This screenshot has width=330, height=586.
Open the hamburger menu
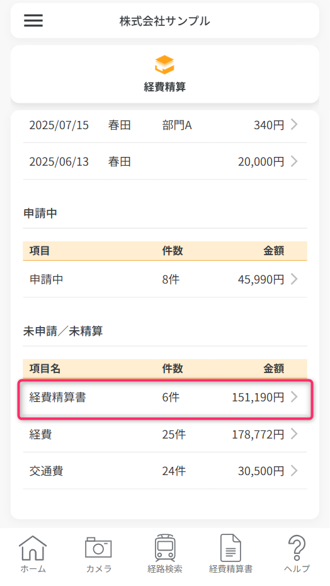[33, 21]
